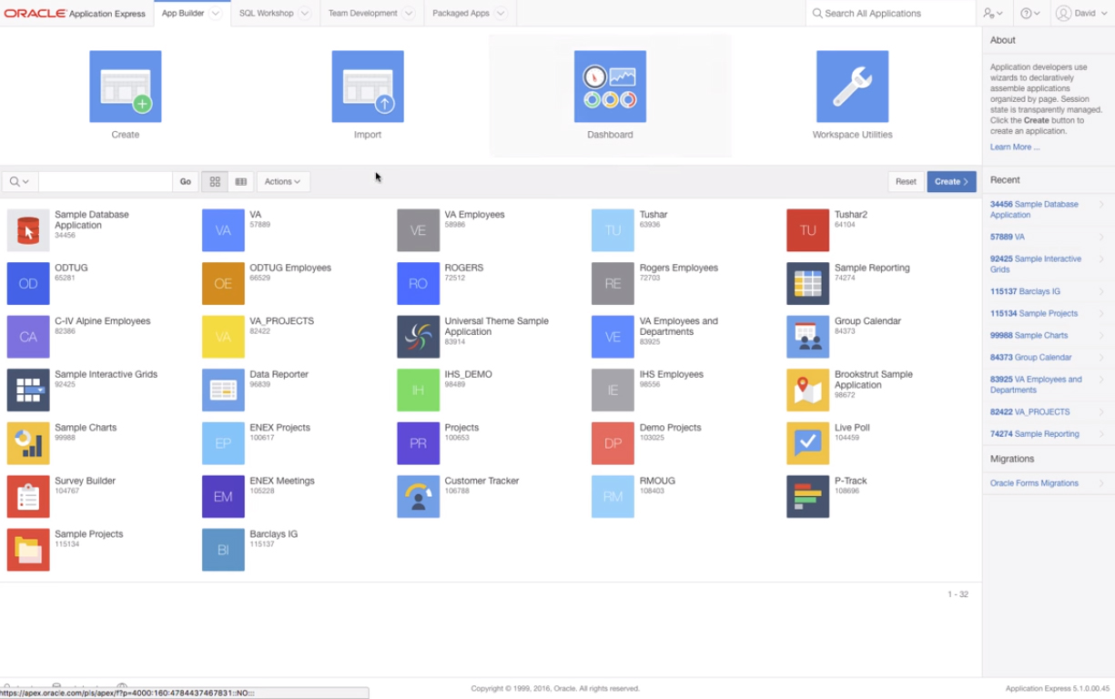The height and width of the screenshot is (699, 1115).
Task: Open the RMOUG application name
Action: tap(657, 481)
